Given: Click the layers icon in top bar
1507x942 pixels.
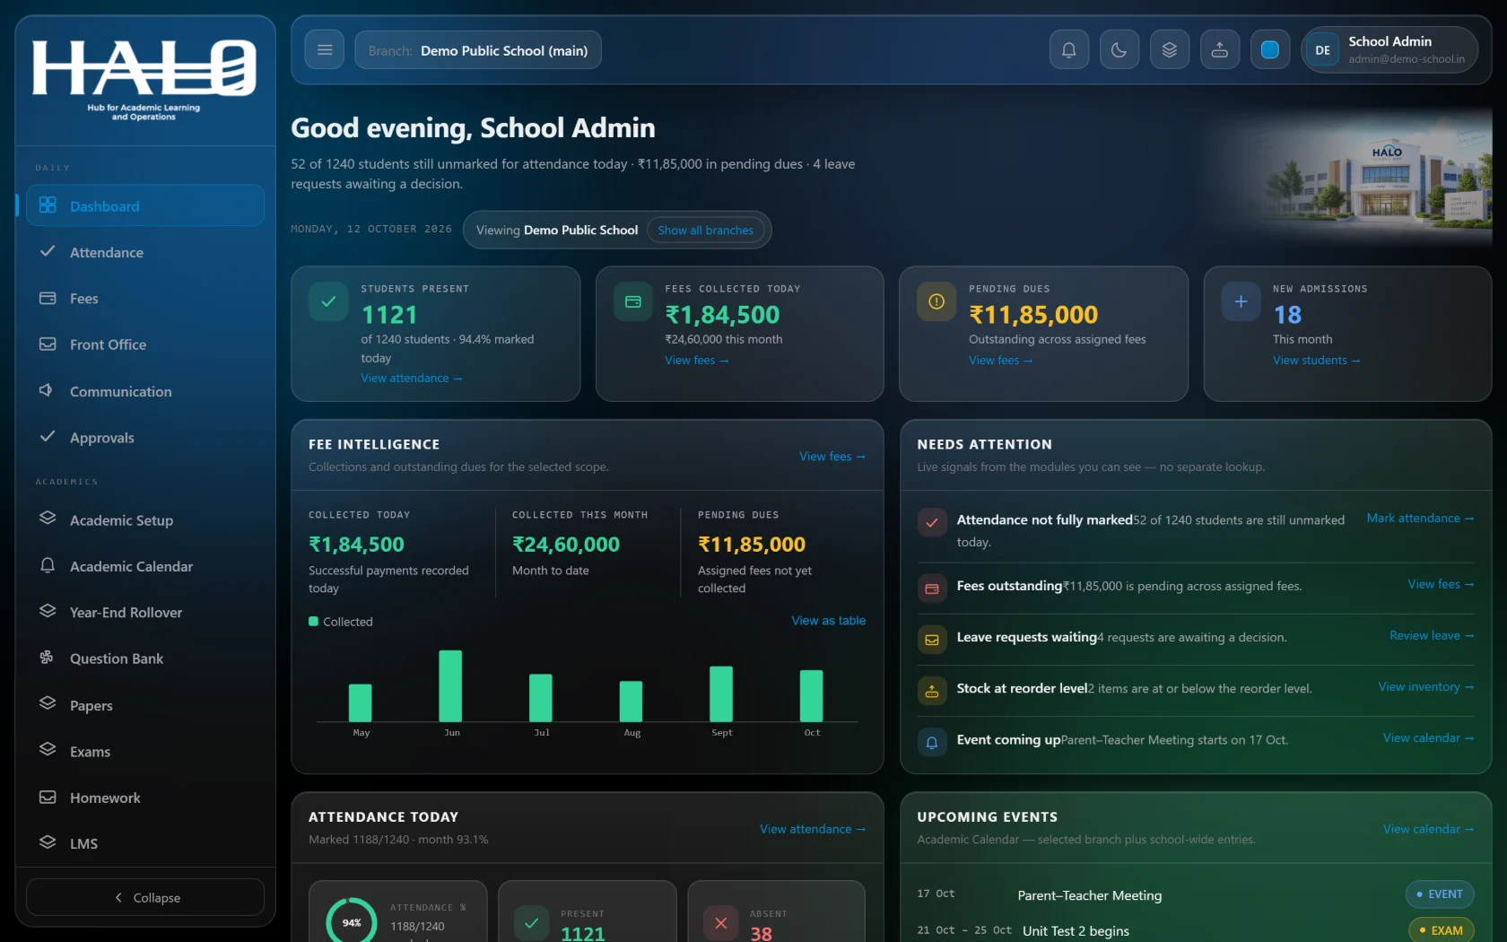Looking at the screenshot, I should (x=1169, y=50).
